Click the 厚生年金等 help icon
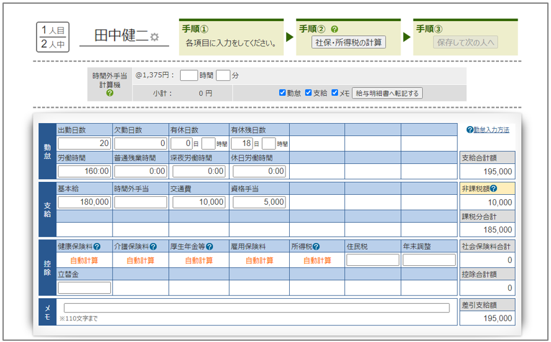 pyautogui.click(x=210, y=247)
